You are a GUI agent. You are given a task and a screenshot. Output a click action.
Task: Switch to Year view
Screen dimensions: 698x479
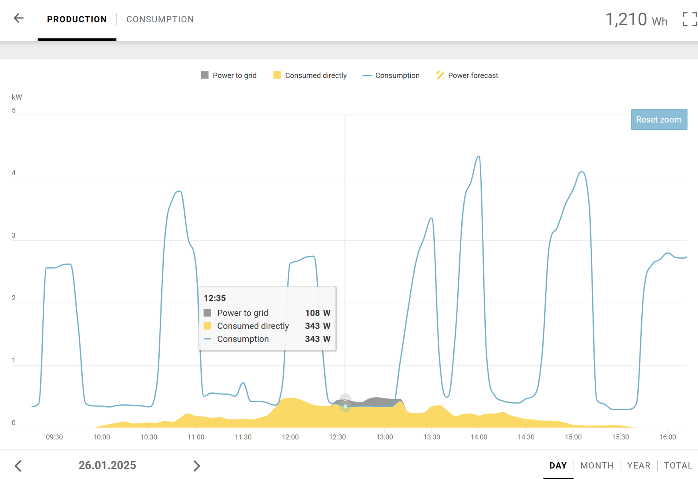(639, 465)
